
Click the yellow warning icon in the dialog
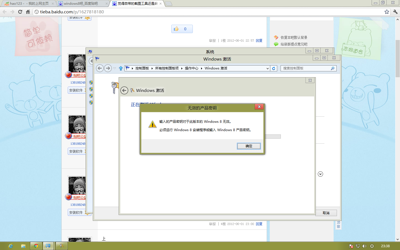coord(152,124)
